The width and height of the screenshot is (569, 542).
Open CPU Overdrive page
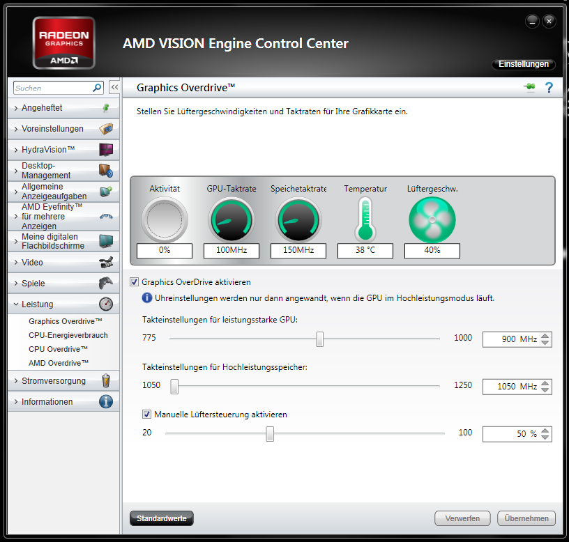click(58, 349)
